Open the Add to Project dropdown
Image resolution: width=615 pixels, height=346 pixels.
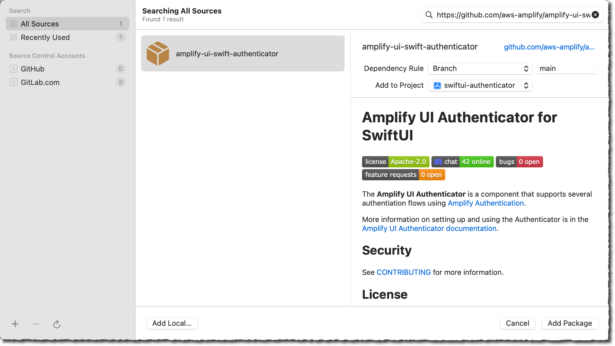coord(479,85)
